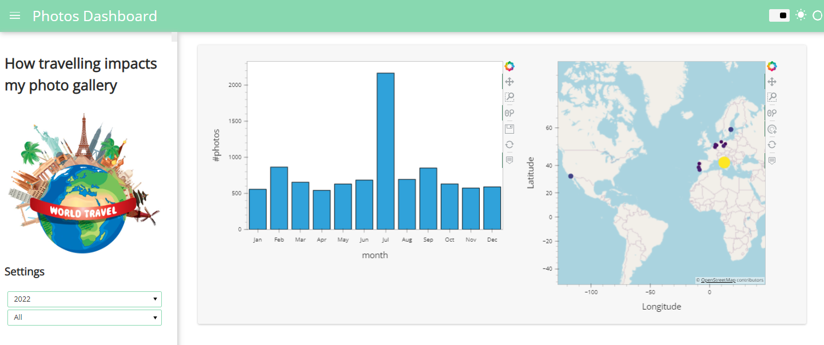This screenshot has width=824, height=345.
Task: Click the busy indicator circle in header
Action: pyautogui.click(x=818, y=15)
